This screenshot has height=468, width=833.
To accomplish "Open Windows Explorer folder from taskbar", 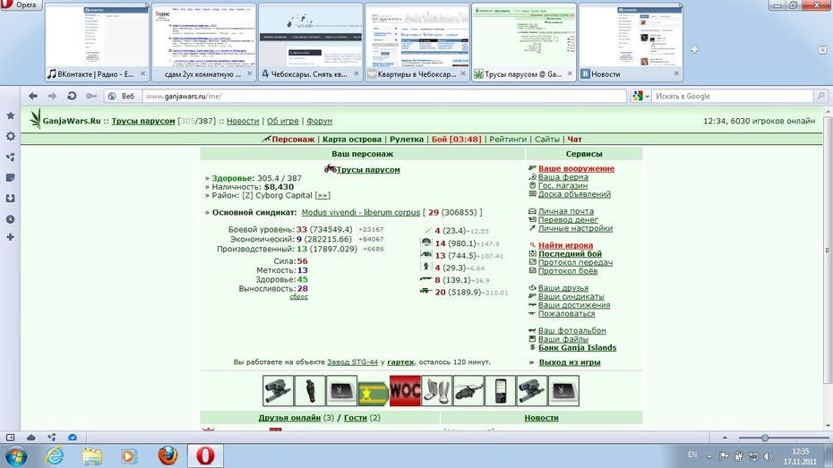I will [x=92, y=455].
